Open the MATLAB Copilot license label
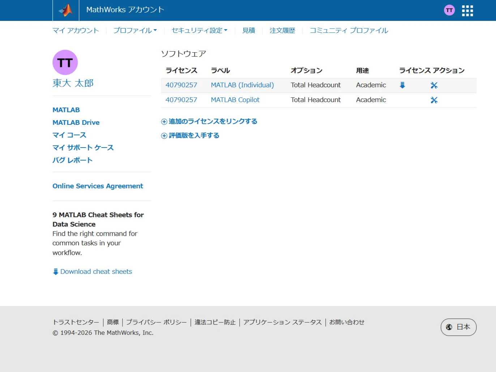The height and width of the screenshot is (372, 496). pyautogui.click(x=235, y=100)
